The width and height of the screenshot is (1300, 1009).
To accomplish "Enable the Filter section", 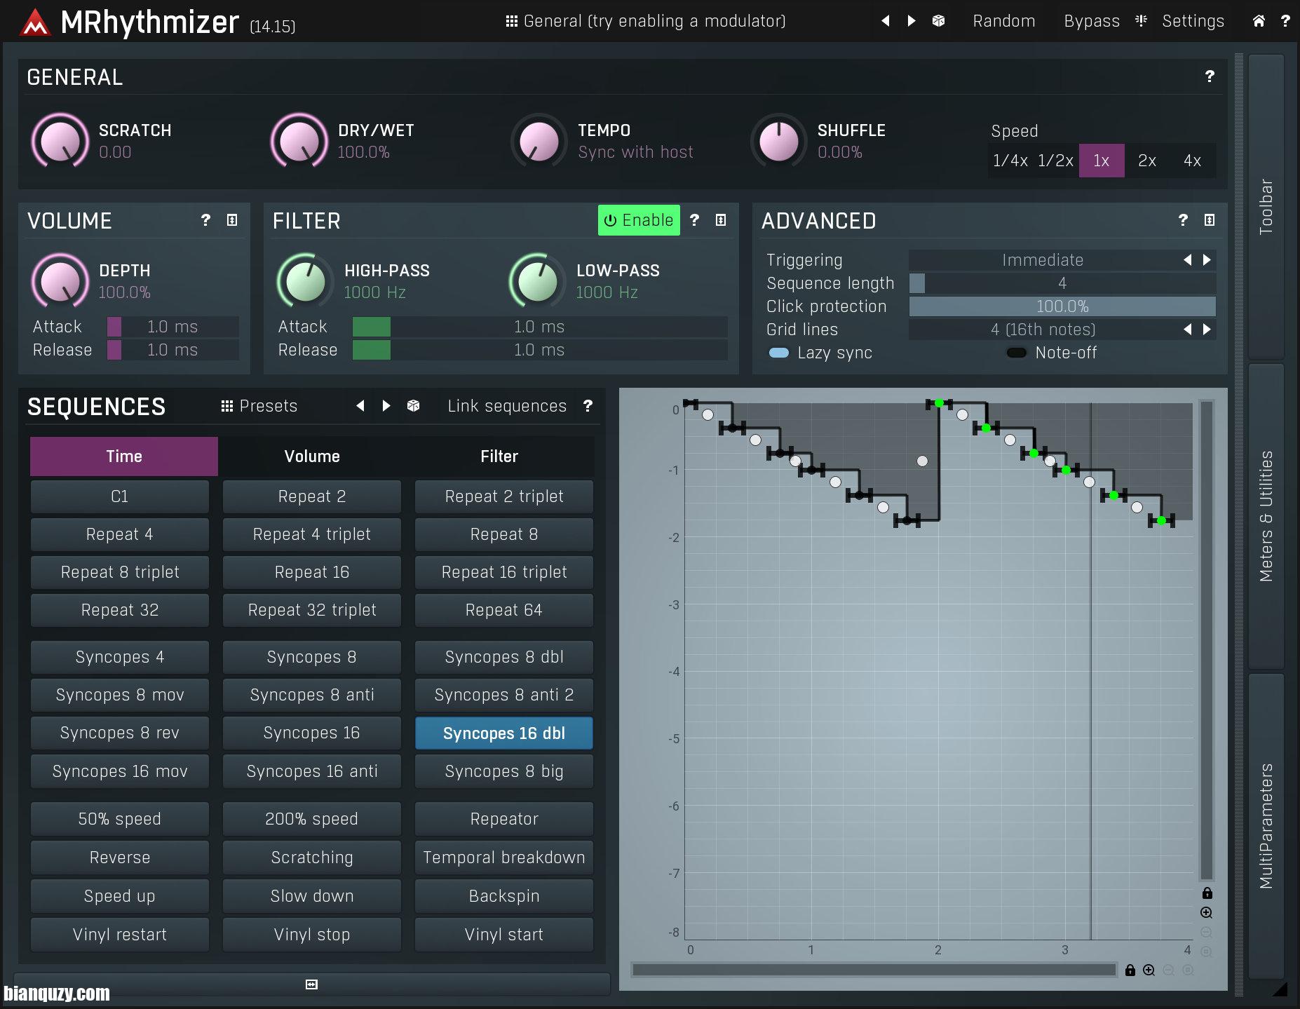I will click(x=637, y=220).
